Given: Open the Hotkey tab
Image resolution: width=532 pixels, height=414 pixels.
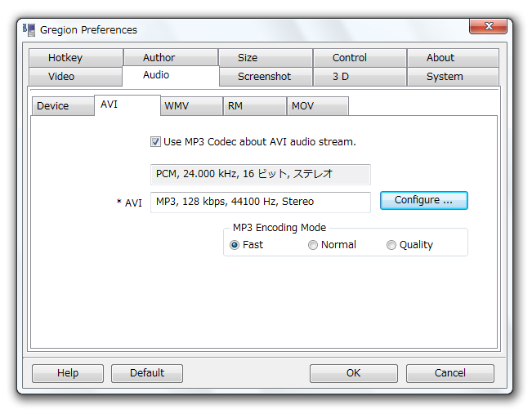Looking at the screenshot, I should click(76, 58).
